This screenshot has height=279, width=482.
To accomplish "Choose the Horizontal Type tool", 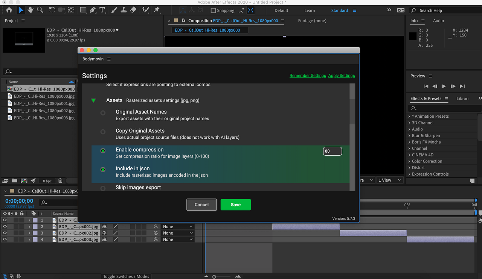I will [x=102, y=10].
